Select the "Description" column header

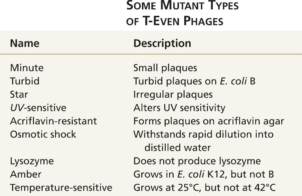(162, 43)
